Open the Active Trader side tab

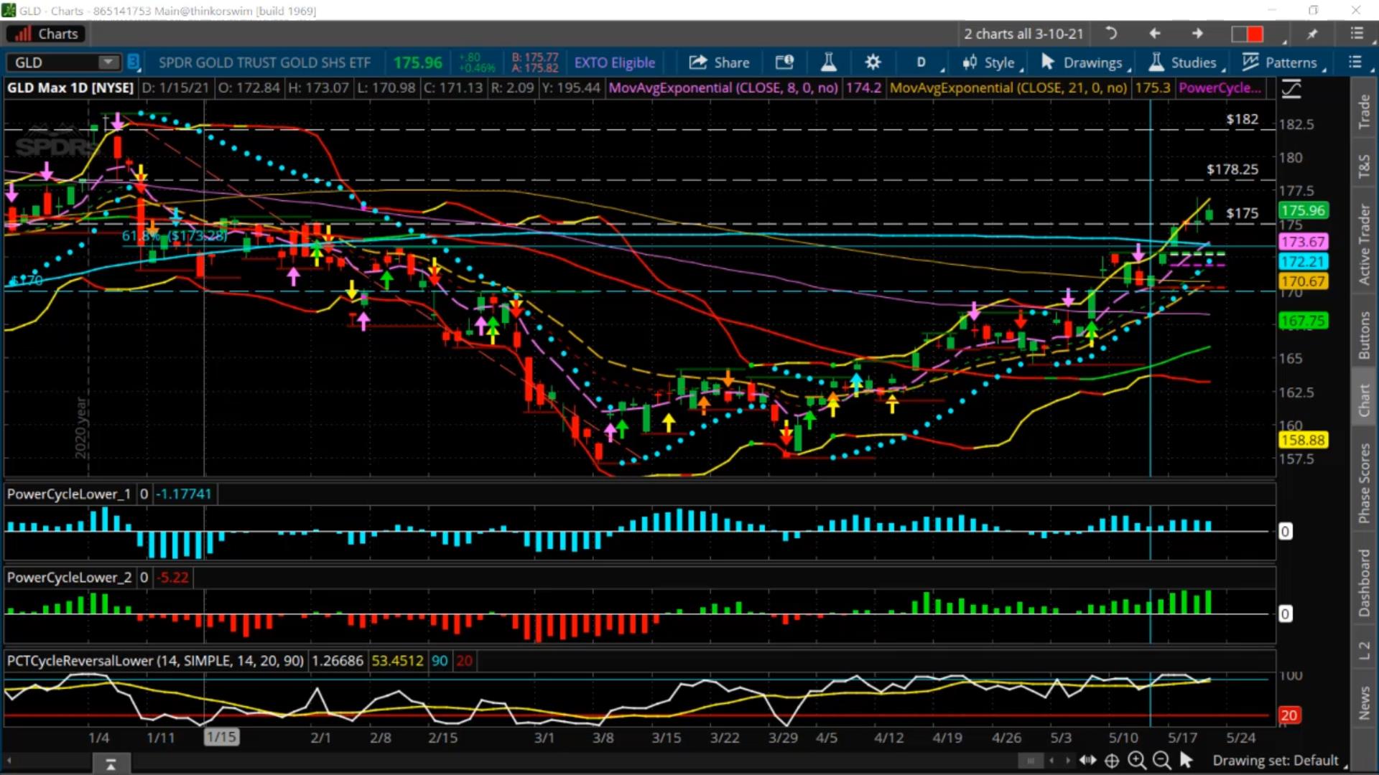pos(1363,245)
